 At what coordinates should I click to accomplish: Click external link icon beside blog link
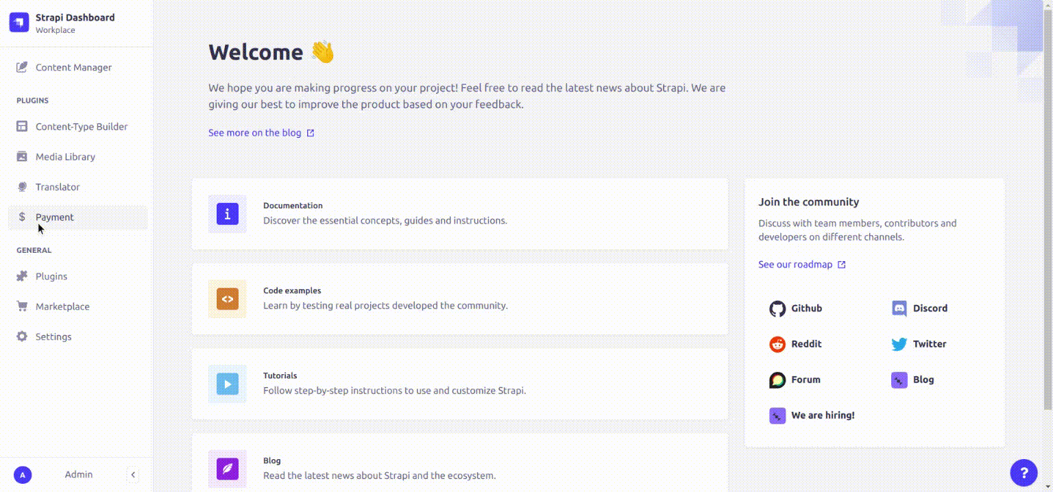(311, 133)
